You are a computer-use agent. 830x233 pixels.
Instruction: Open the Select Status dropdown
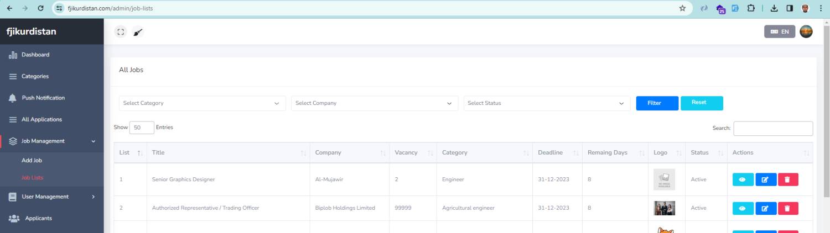[x=547, y=103]
